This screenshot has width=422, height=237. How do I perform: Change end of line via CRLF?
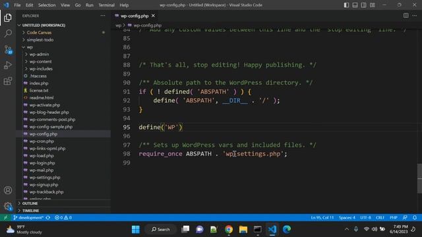[380, 217]
